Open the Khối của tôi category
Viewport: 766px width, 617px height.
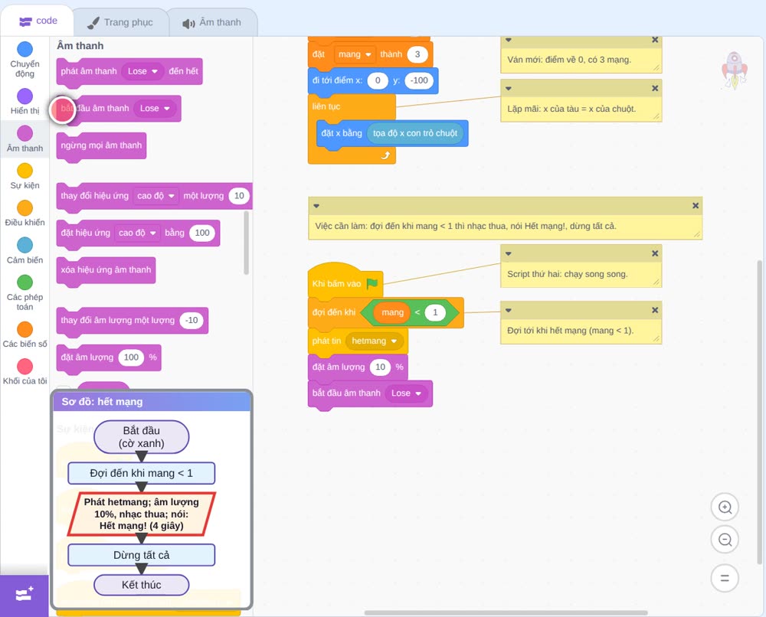25,372
